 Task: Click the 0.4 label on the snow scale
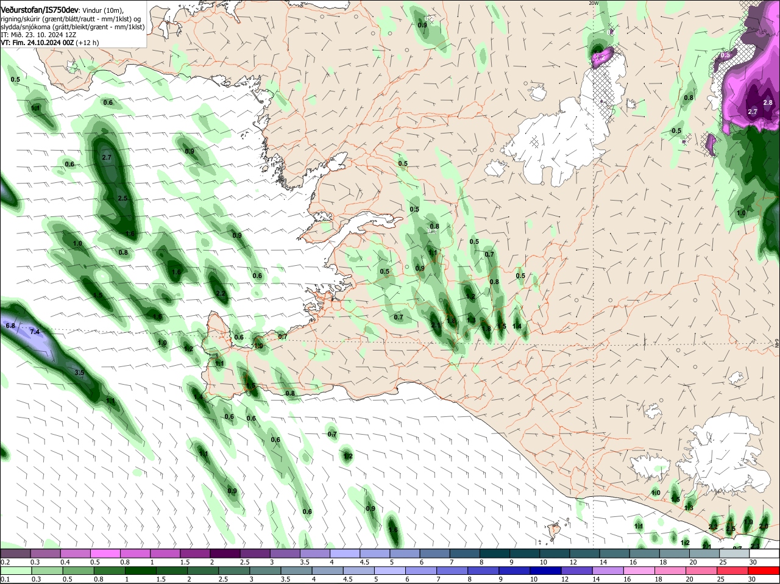[65, 562]
